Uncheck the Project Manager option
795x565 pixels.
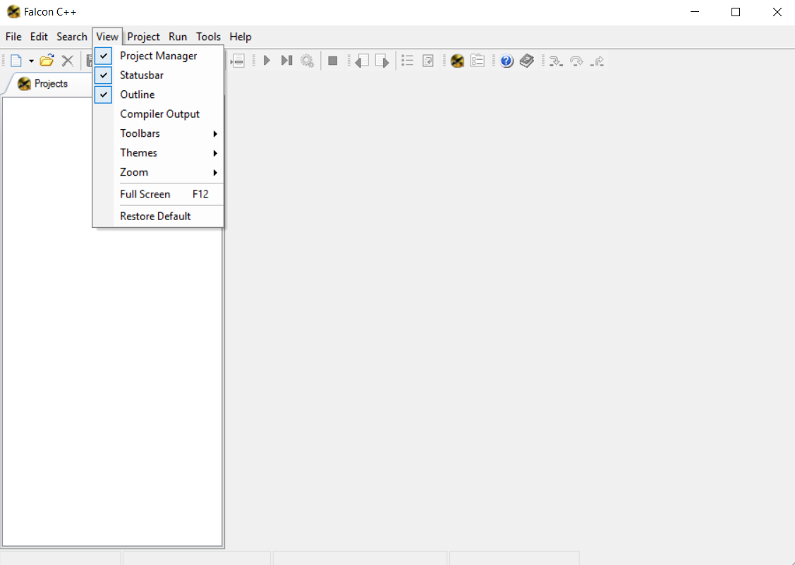(158, 56)
